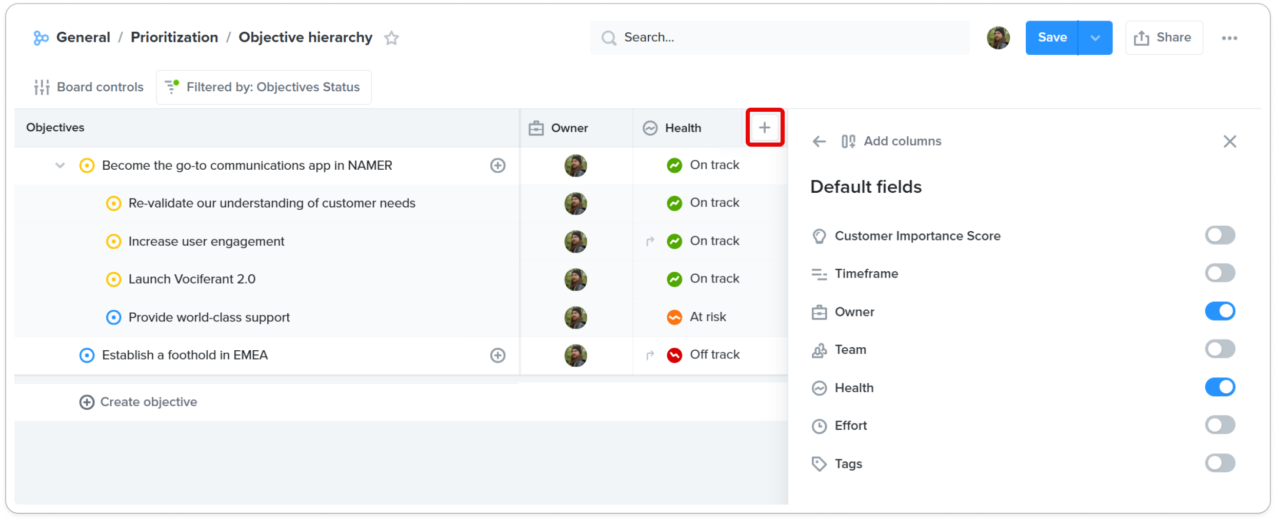Enable the Tags column toggle
Image resolution: width=1276 pixels, height=521 pixels.
point(1220,463)
